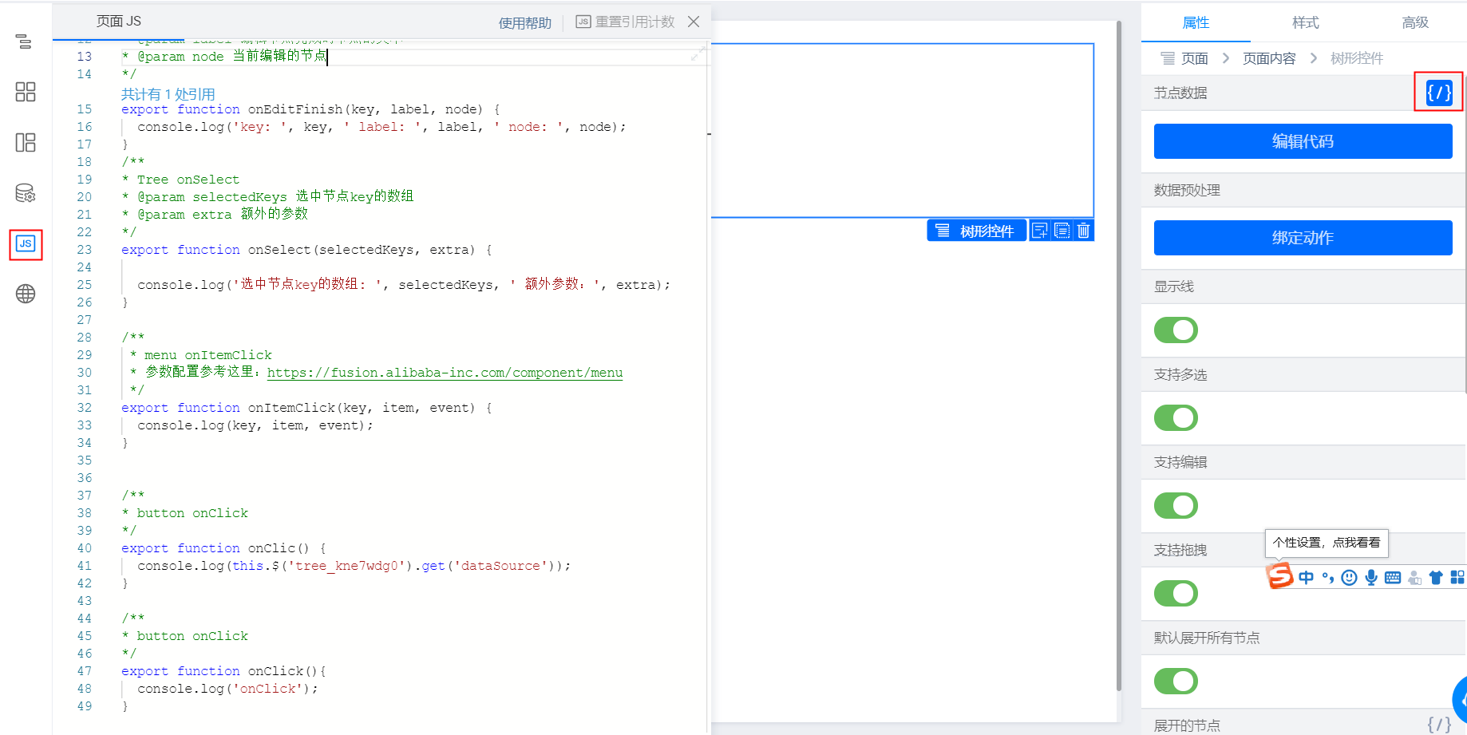Click the 编辑代码 button

[1303, 141]
